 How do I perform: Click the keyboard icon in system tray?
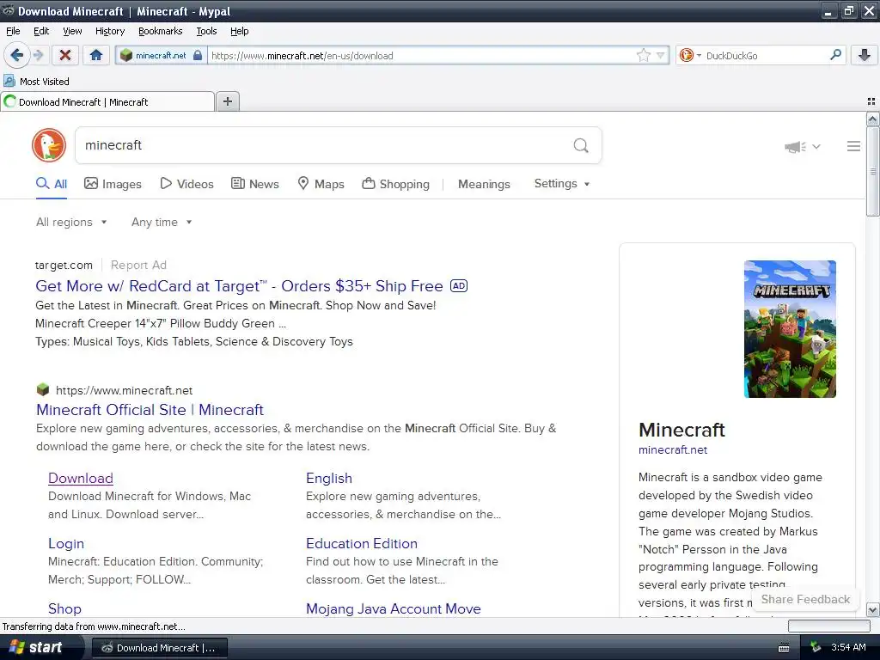pyautogui.click(x=784, y=648)
